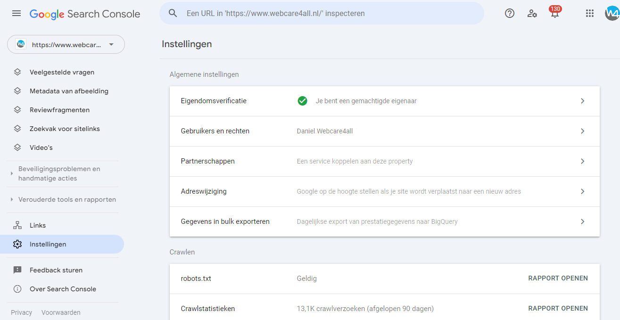
Task: Click the user management icon near the bell
Action: [x=532, y=14]
